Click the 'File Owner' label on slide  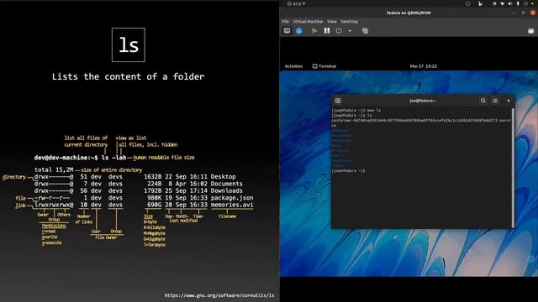pyautogui.click(x=106, y=237)
